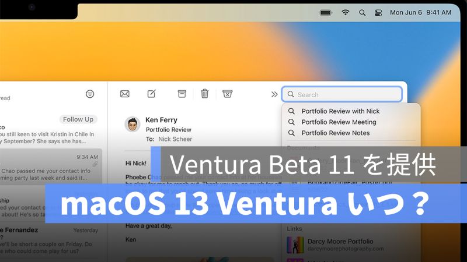Viewport: 467px width, 262px height.
Task: Click the menu bar clock Mon Jun 6
Action: coord(420,12)
